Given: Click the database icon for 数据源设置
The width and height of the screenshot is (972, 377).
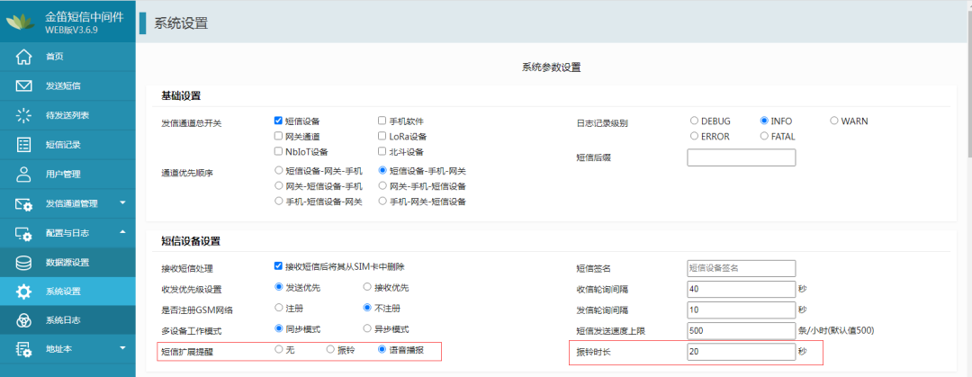Looking at the screenshot, I should (24, 263).
